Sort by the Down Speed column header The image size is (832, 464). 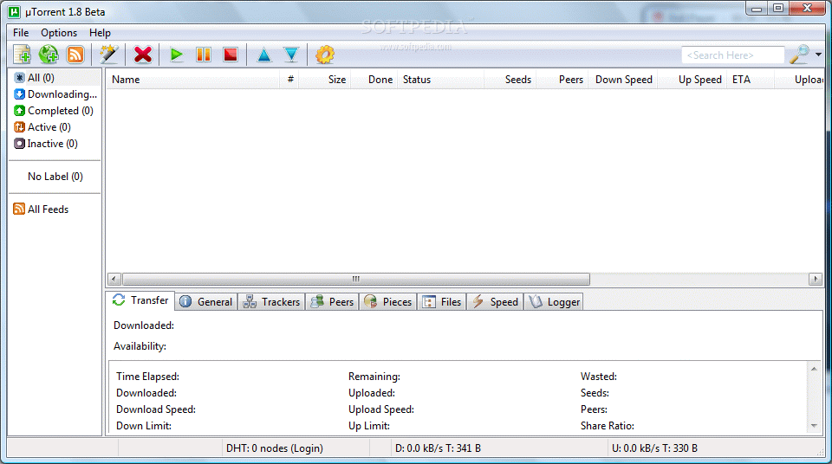(623, 80)
